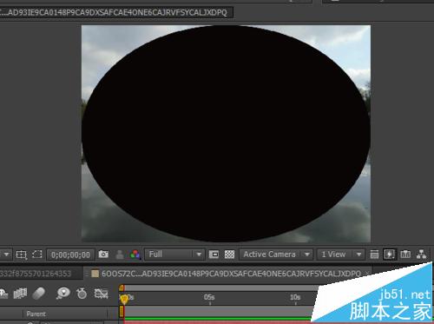434x324 pixels.
Task: Toggle pixel aspect ratio correction
Action: coord(374,255)
